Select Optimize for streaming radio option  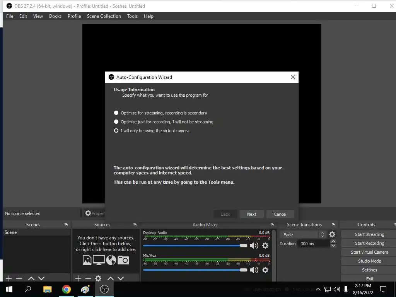pyautogui.click(x=116, y=113)
